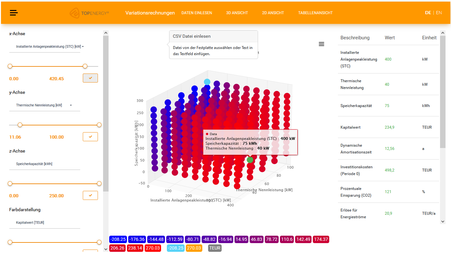Click down arrow of left panel scrollbar
The height and width of the screenshot is (256, 451).
coord(106,249)
